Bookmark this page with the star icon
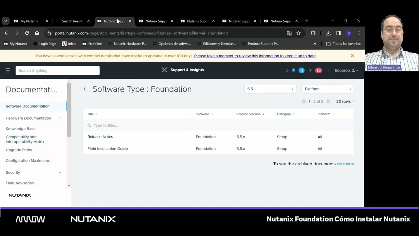Viewport: 419px width, 236px height. click(x=299, y=33)
